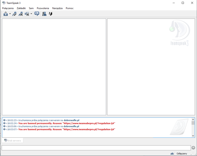Click the chat message input field
197x156 pixels.
tap(96, 148)
